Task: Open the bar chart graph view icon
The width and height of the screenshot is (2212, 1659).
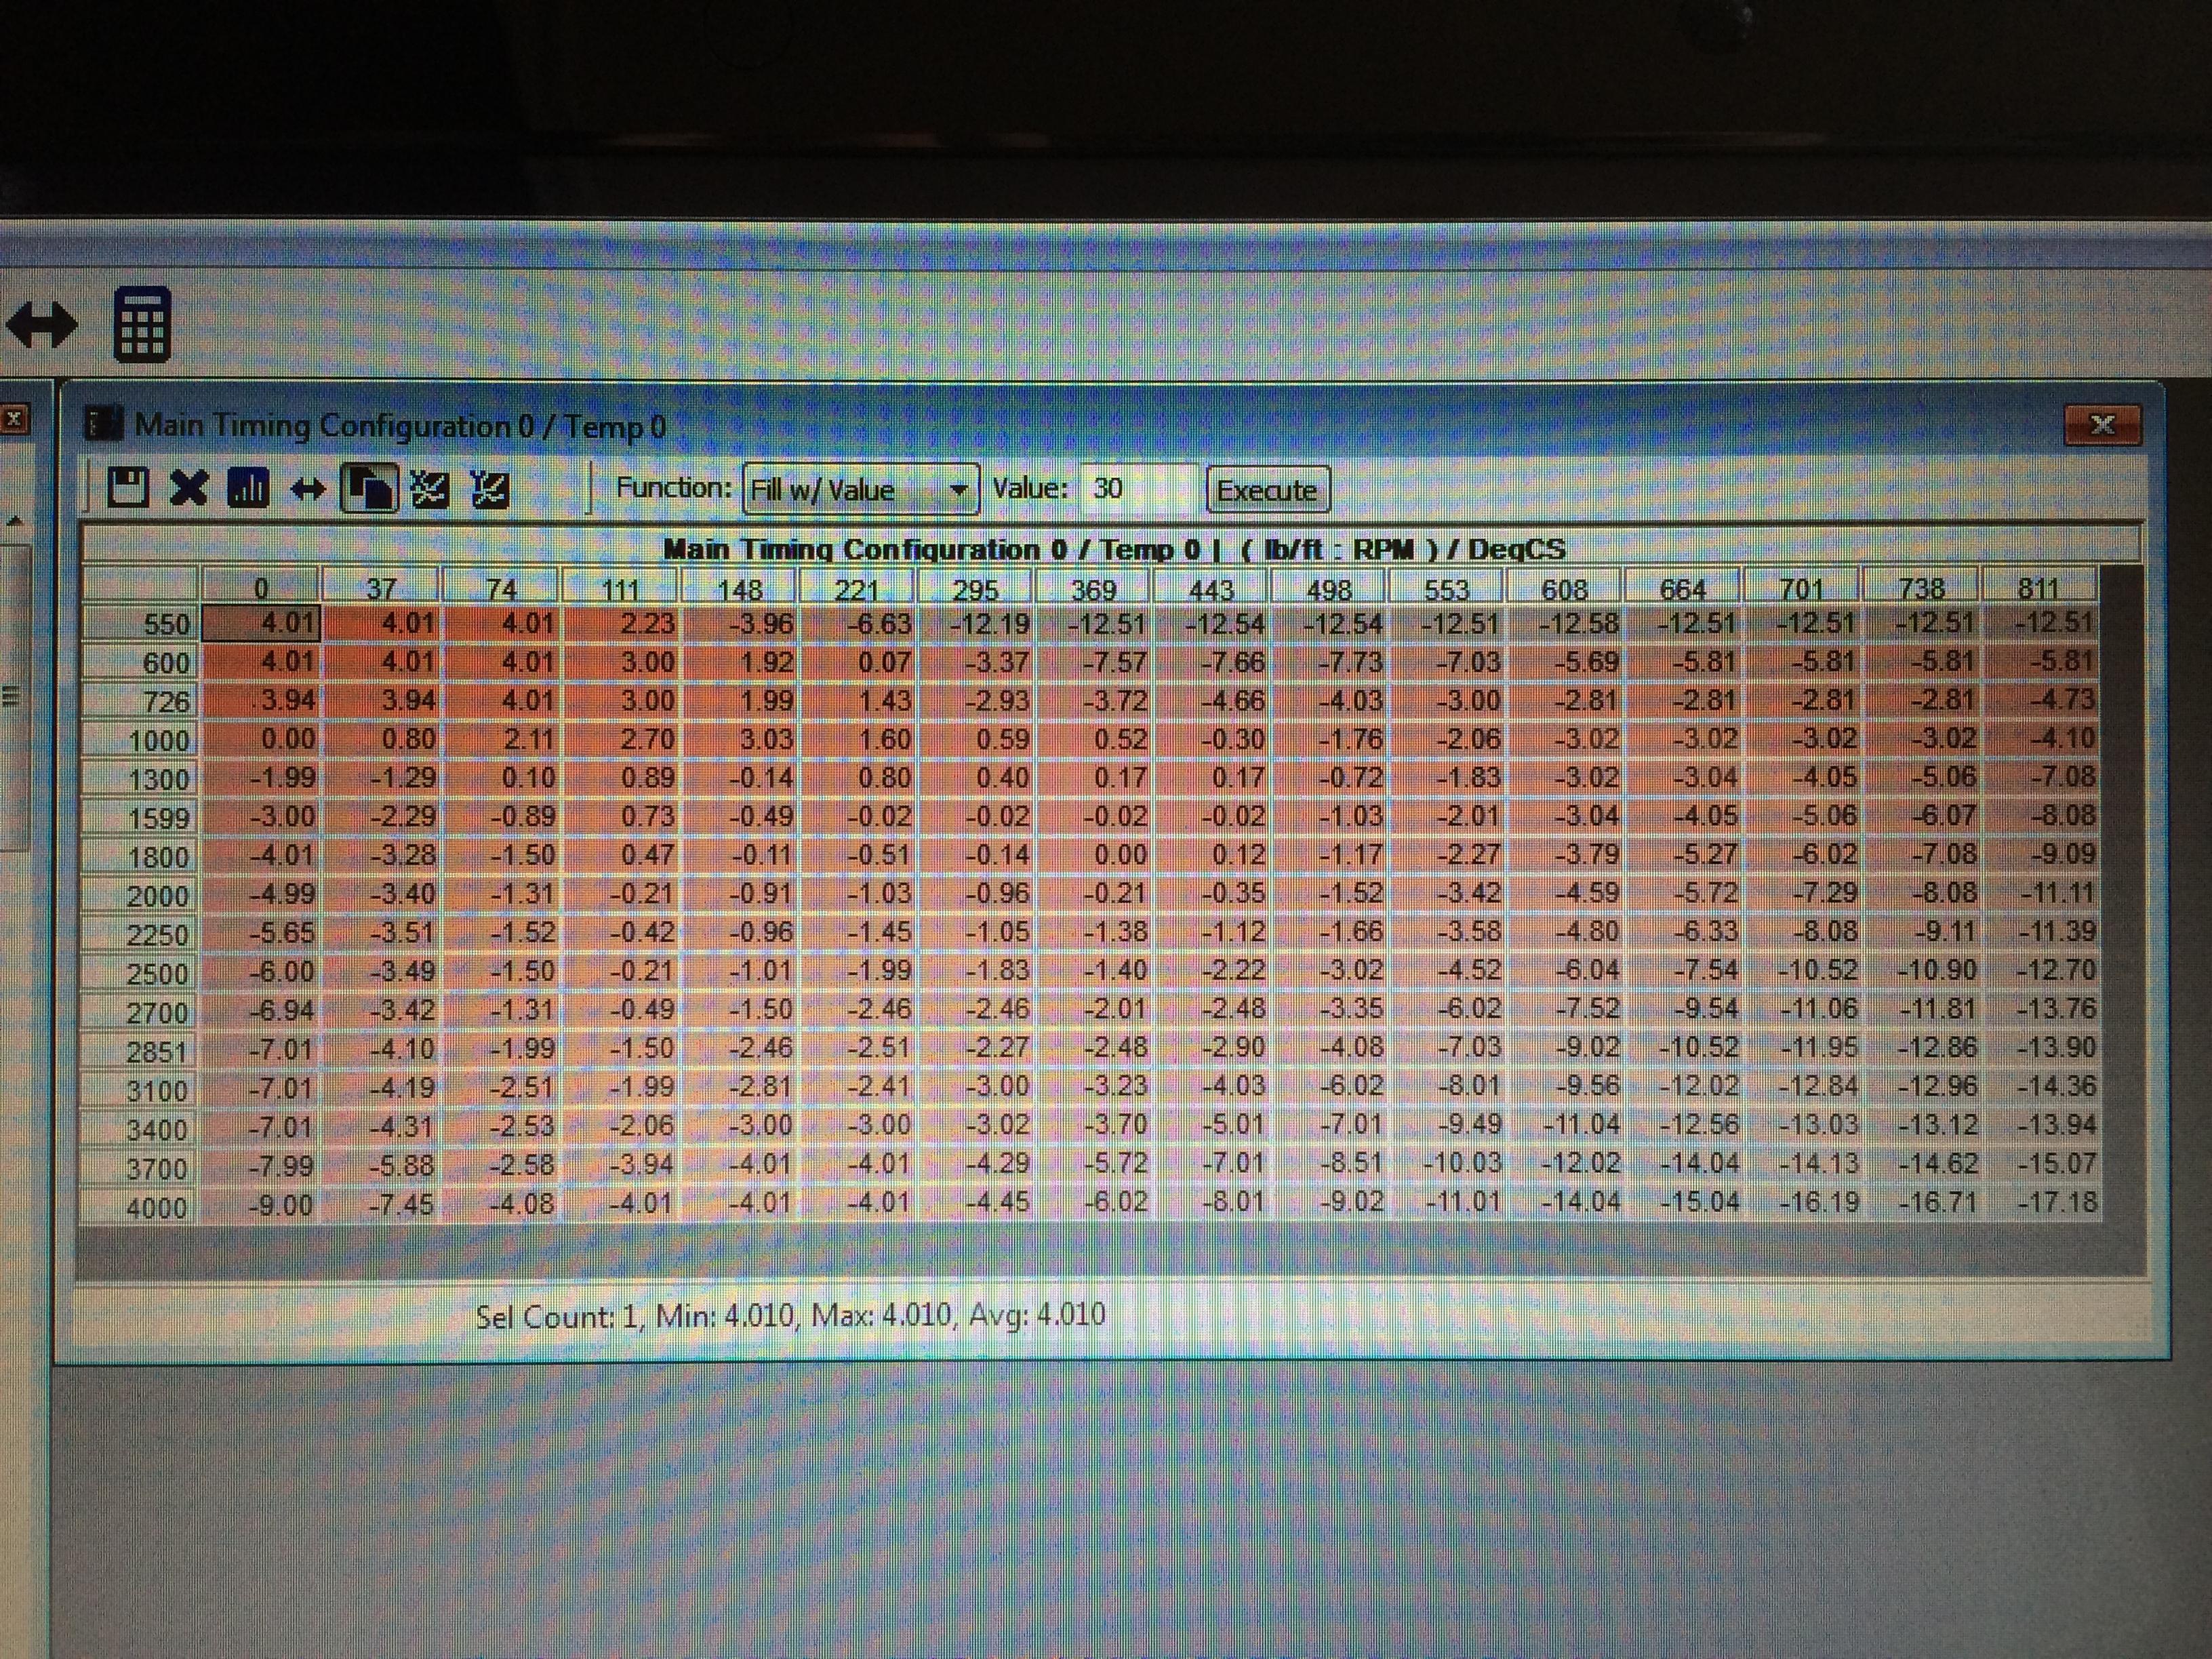Action: click(x=248, y=489)
